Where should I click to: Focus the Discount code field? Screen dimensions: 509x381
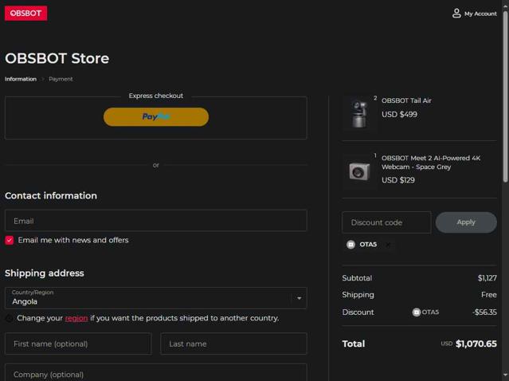pyautogui.click(x=386, y=222)
